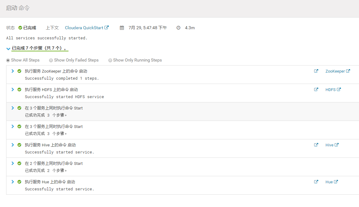Click the clock icon beside the 4.3m duration
The image size is (359, 207).
178,28
